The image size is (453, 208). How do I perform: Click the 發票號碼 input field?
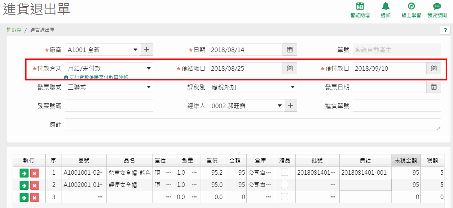(x=109, y=106)
